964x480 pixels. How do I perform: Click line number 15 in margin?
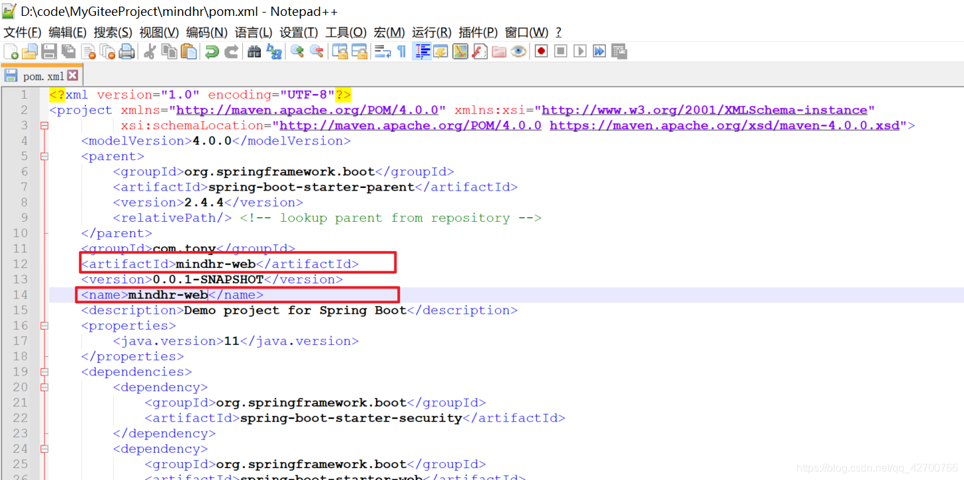20,310
